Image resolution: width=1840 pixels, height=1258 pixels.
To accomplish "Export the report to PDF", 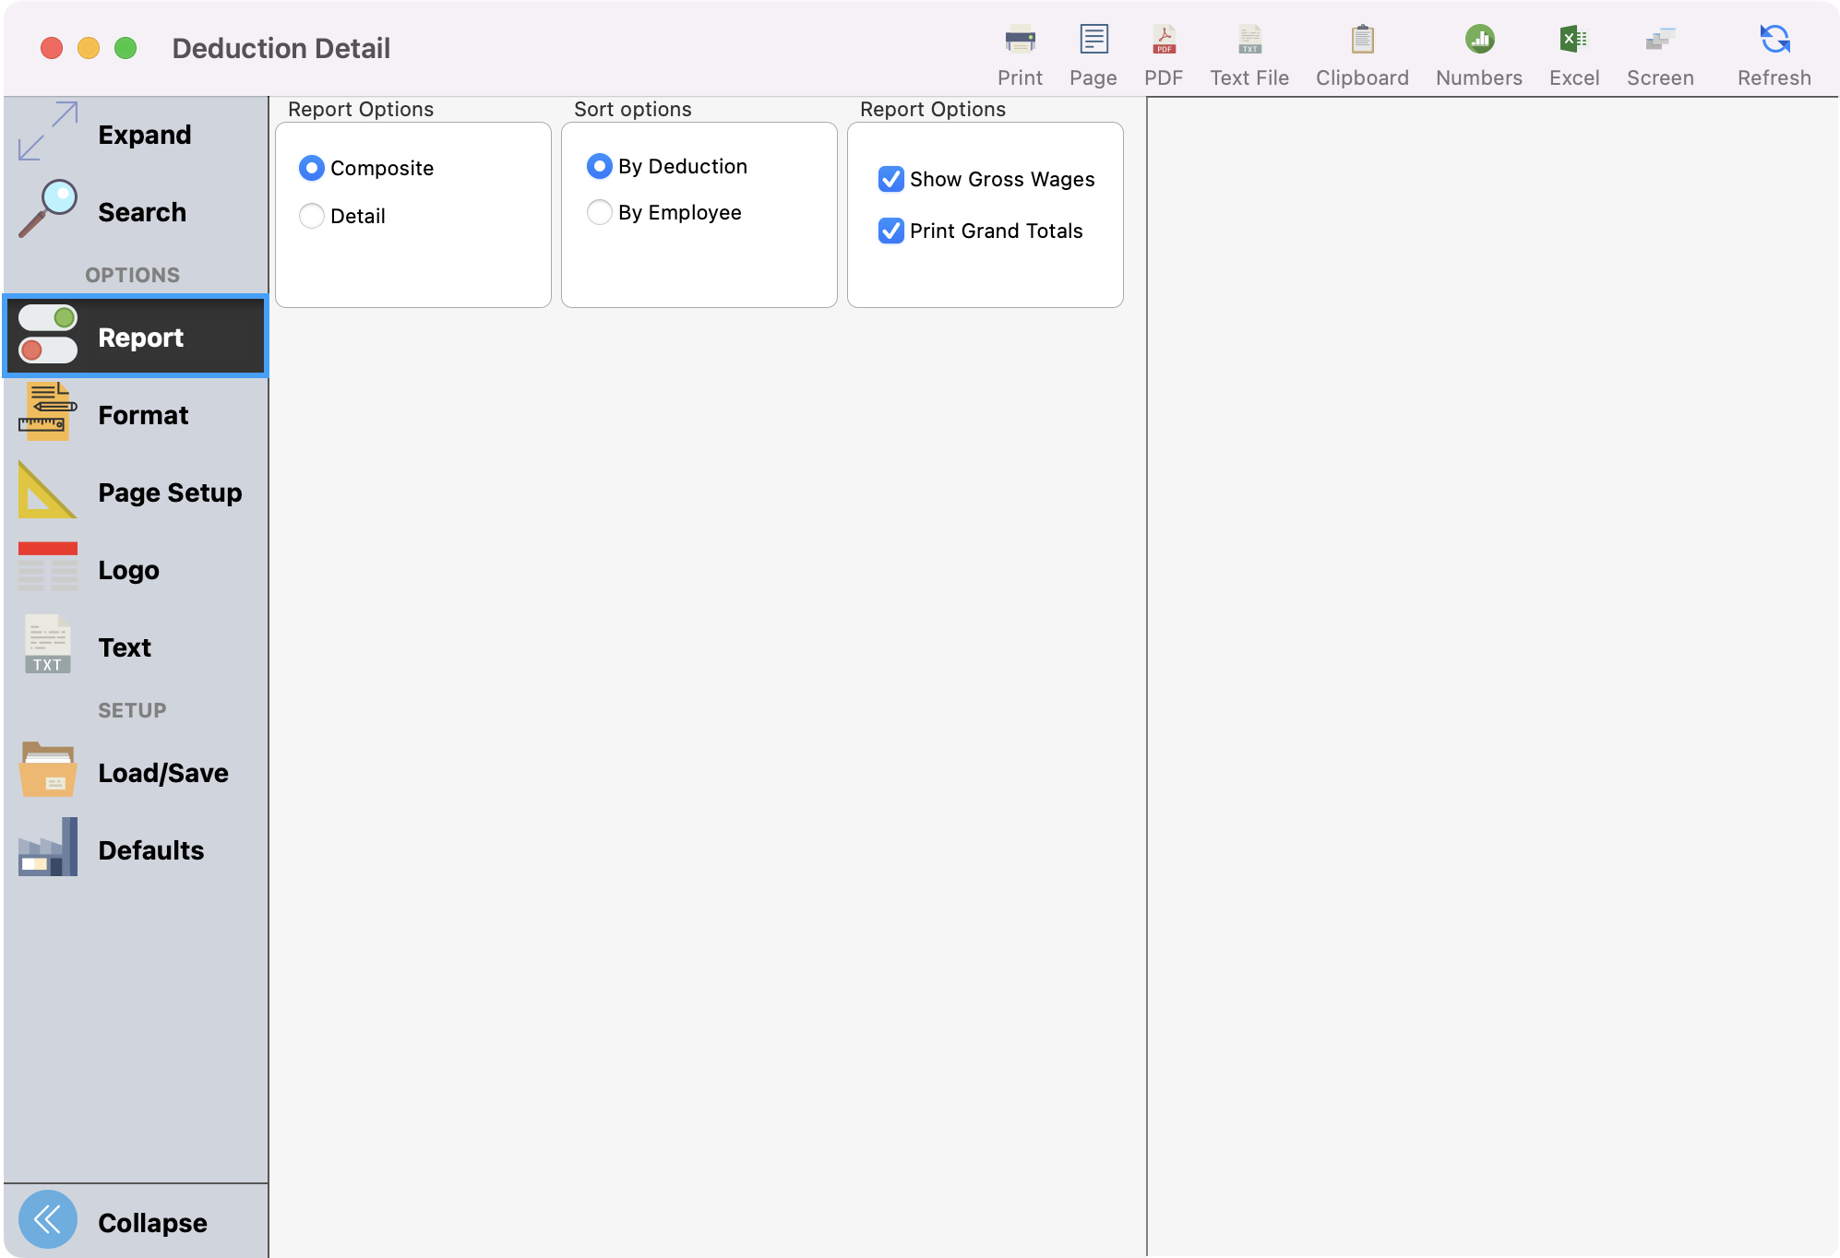I will 1164,51.
